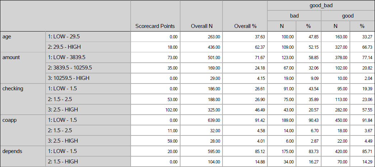Select the Overall N column header
The height and width of the screenshot is (167, 375).
[x=201, y=26]
